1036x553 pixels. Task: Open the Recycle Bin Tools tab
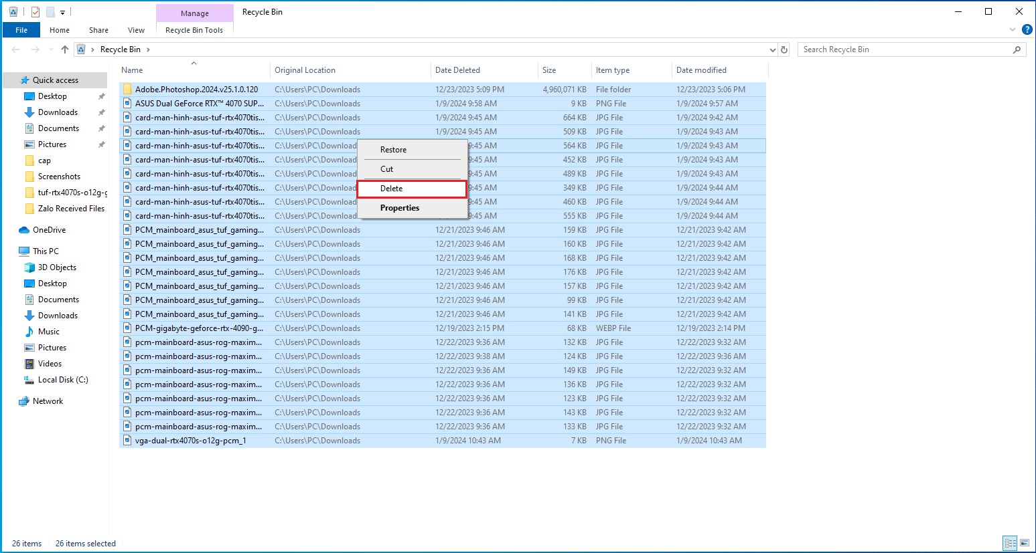pos(194,30)
